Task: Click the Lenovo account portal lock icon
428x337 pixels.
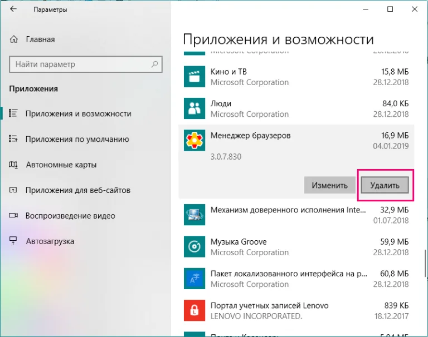Action: pyautogui.click(x=194, y=310)
